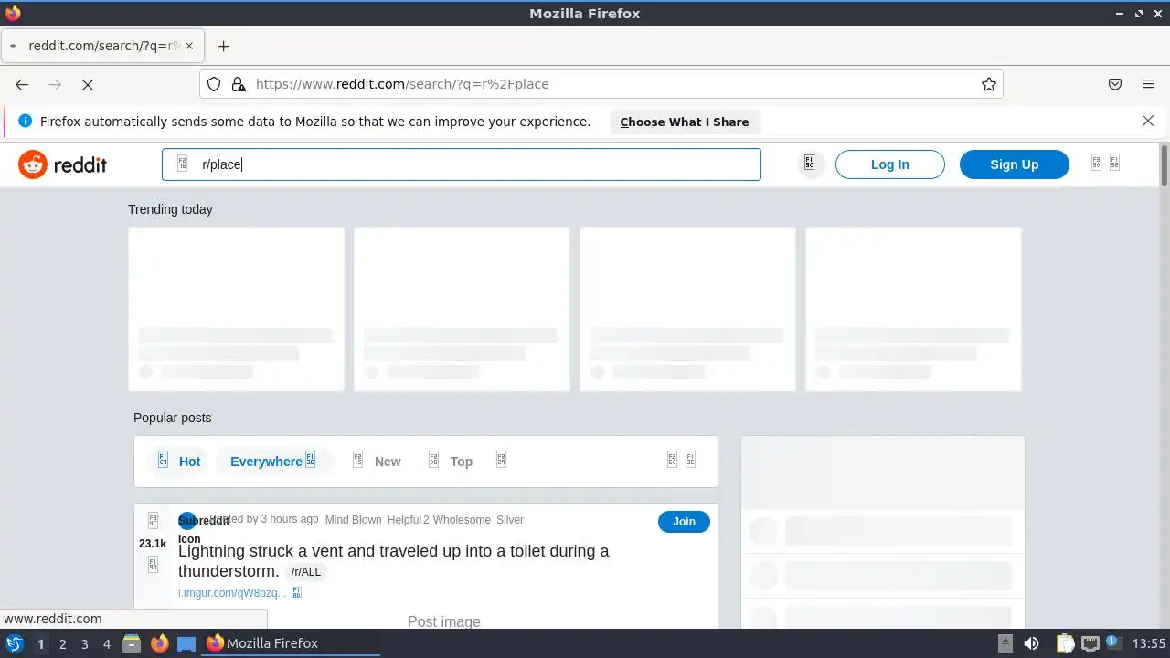Select the Hot sort tab

click(178, 461)
